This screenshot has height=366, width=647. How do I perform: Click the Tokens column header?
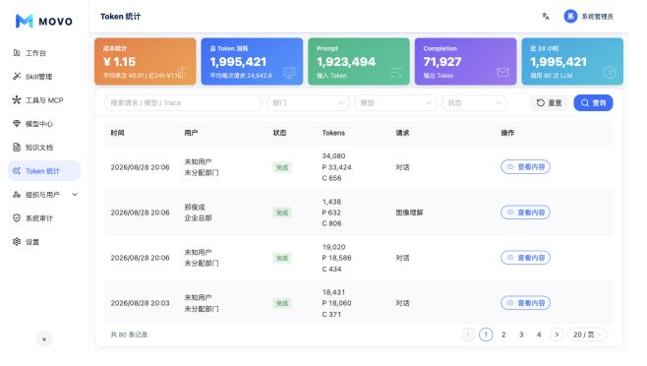click(x=333, y=133)
